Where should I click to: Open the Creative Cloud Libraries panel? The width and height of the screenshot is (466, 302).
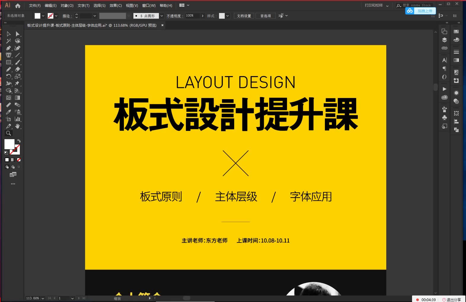pos(444,97)
